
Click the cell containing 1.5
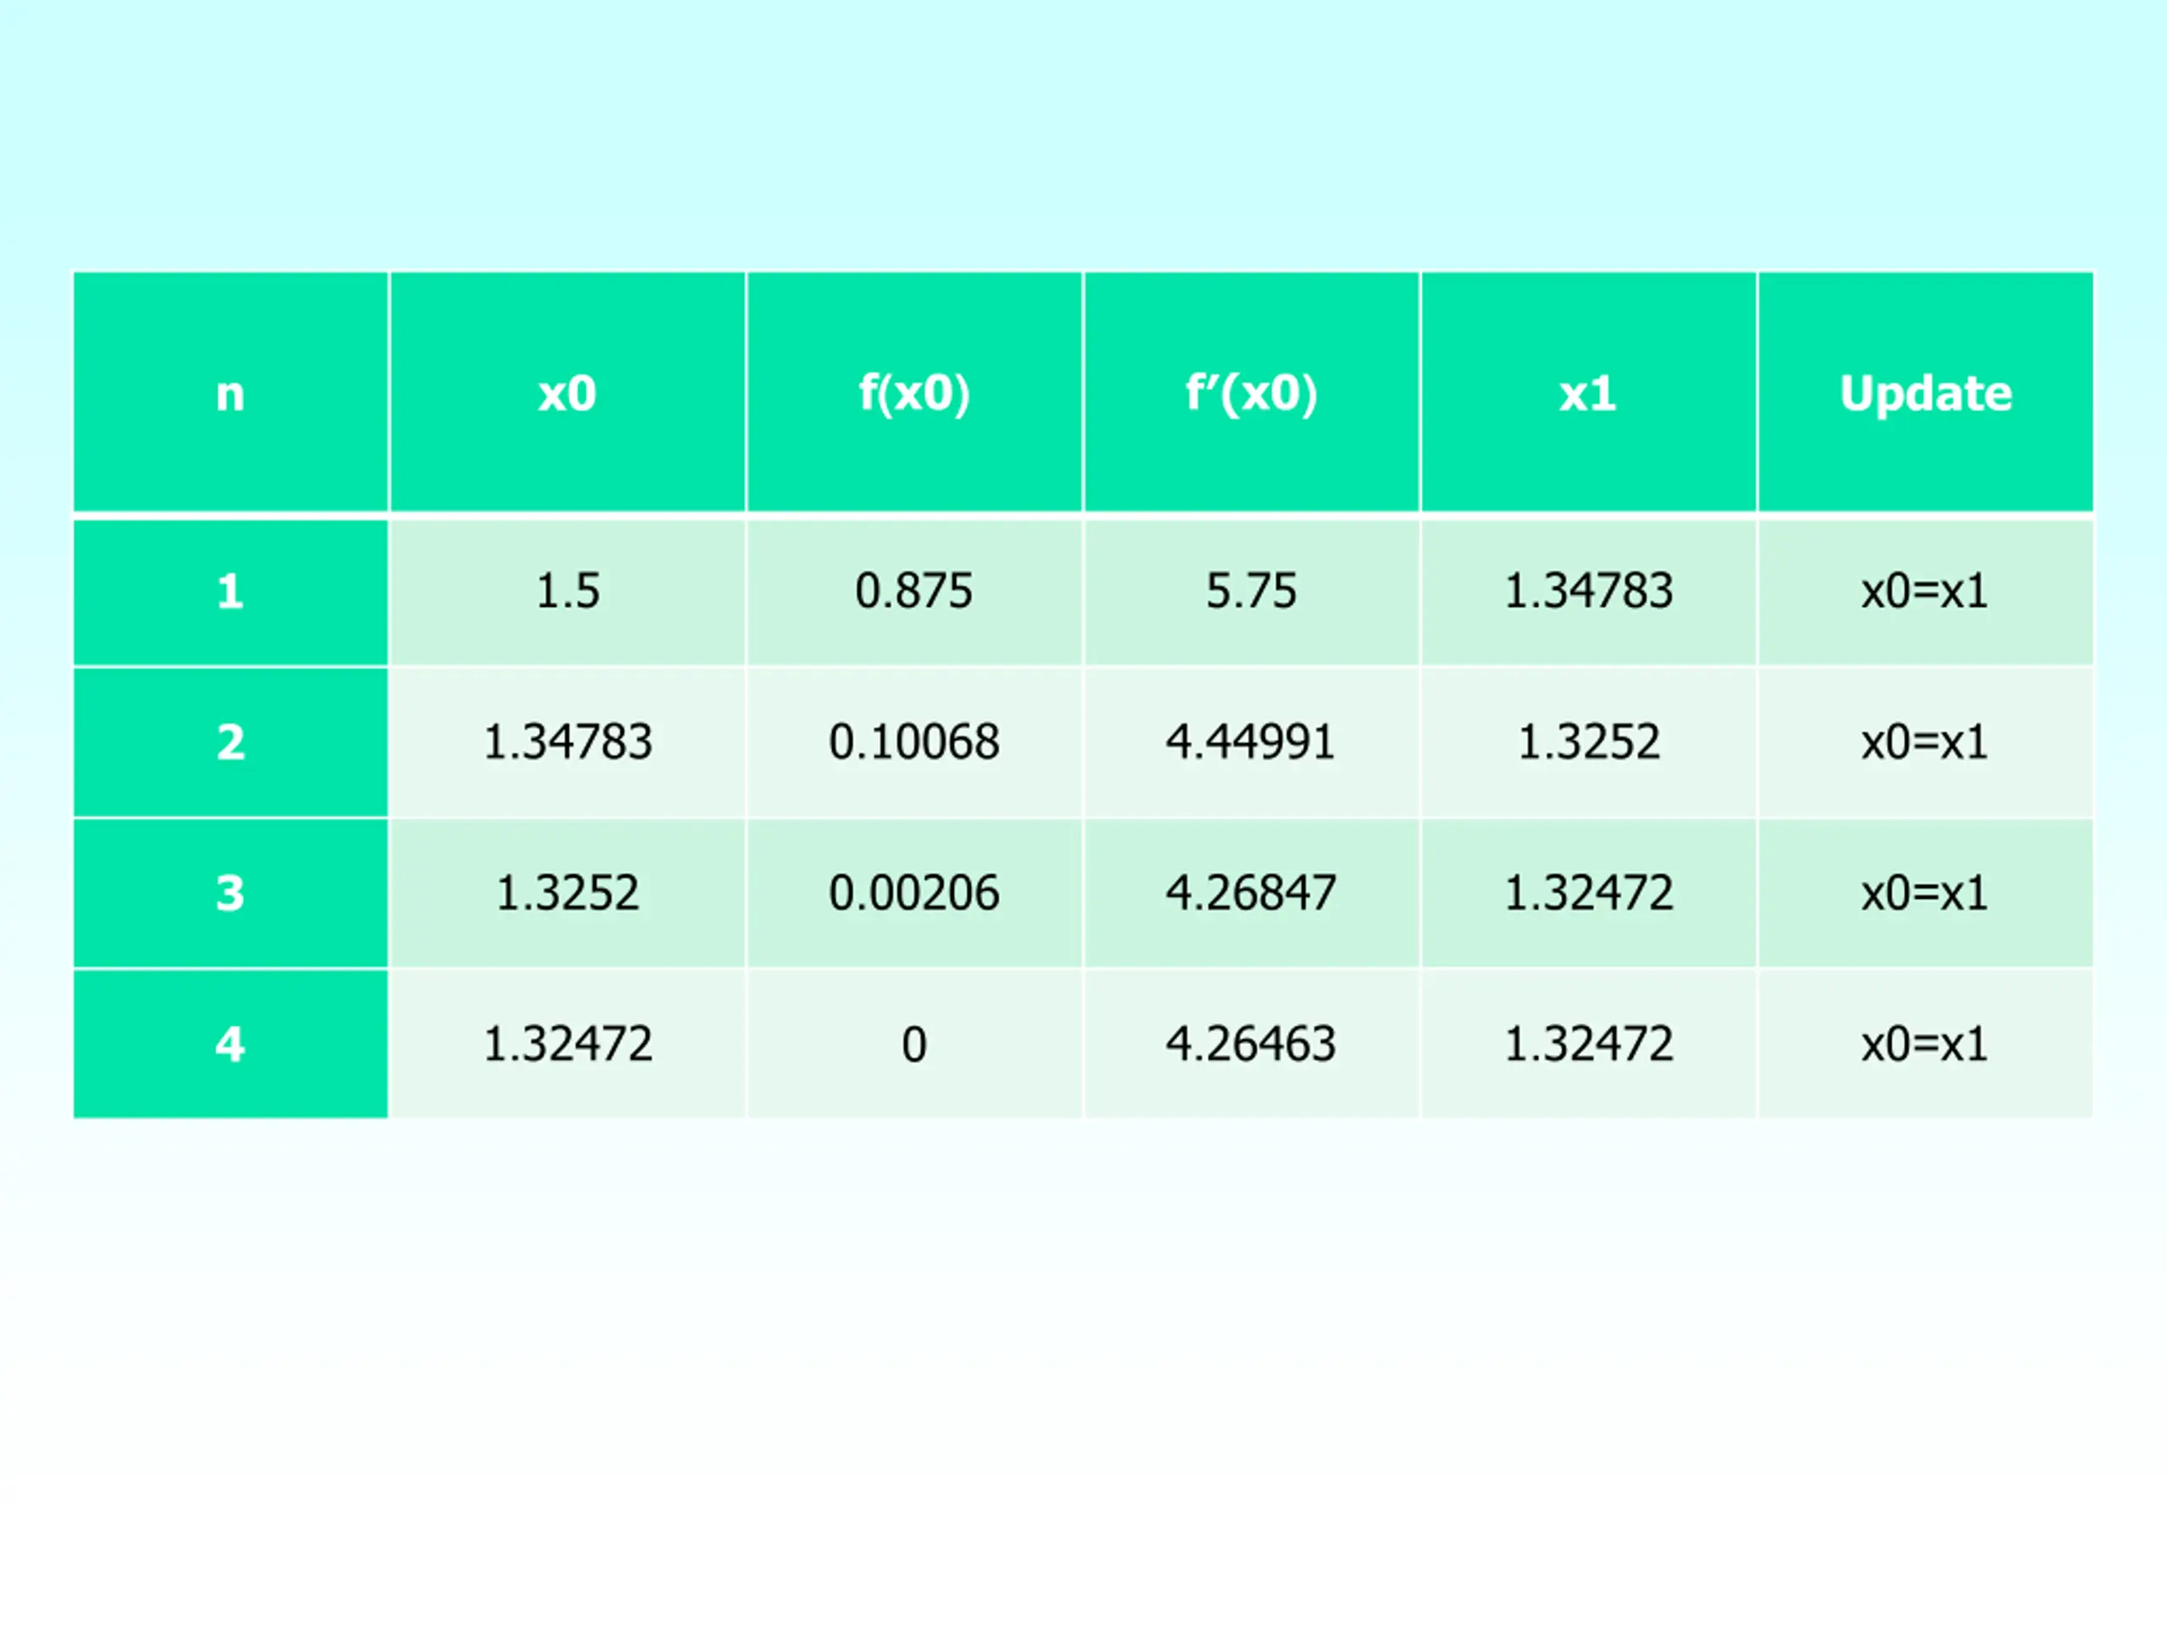tap(567, 592)
